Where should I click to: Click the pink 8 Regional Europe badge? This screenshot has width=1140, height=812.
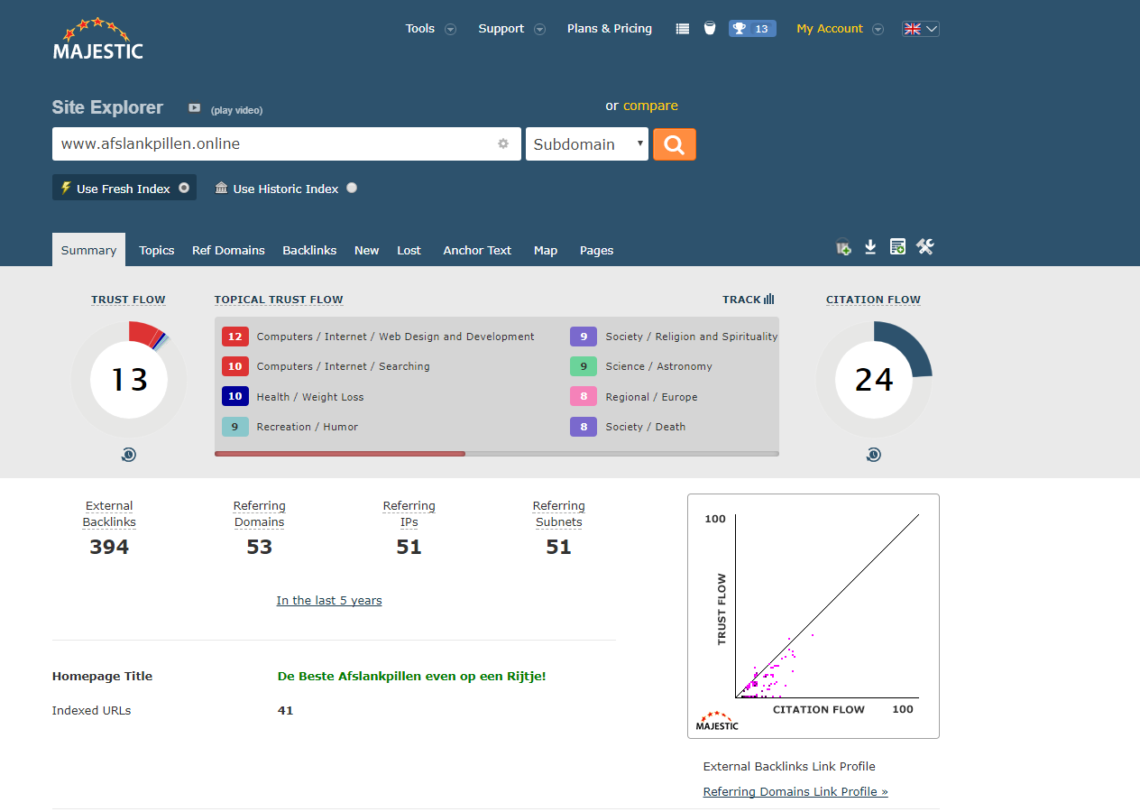584,396
